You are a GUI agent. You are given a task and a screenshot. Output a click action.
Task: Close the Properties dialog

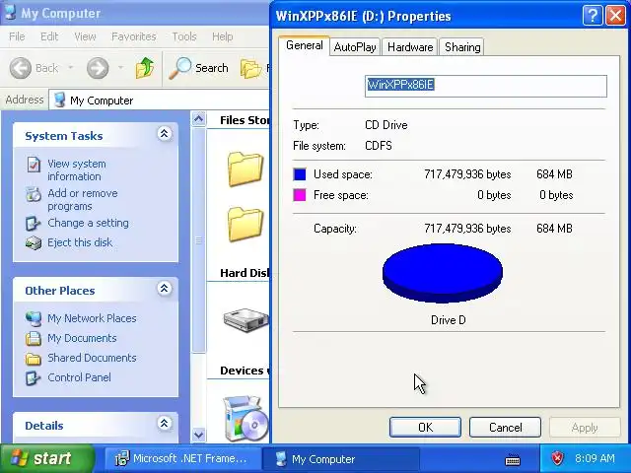click(615, 16)
